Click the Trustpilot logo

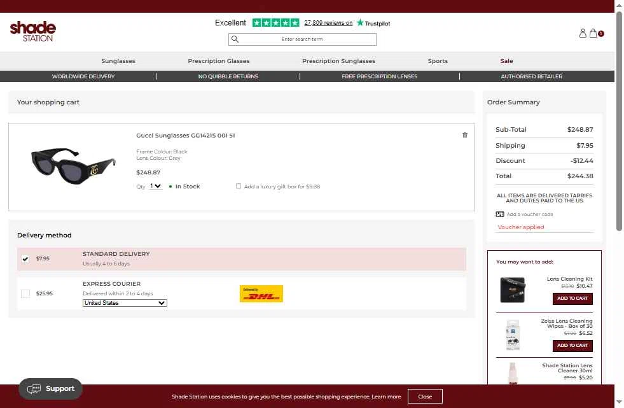point(373,23)
